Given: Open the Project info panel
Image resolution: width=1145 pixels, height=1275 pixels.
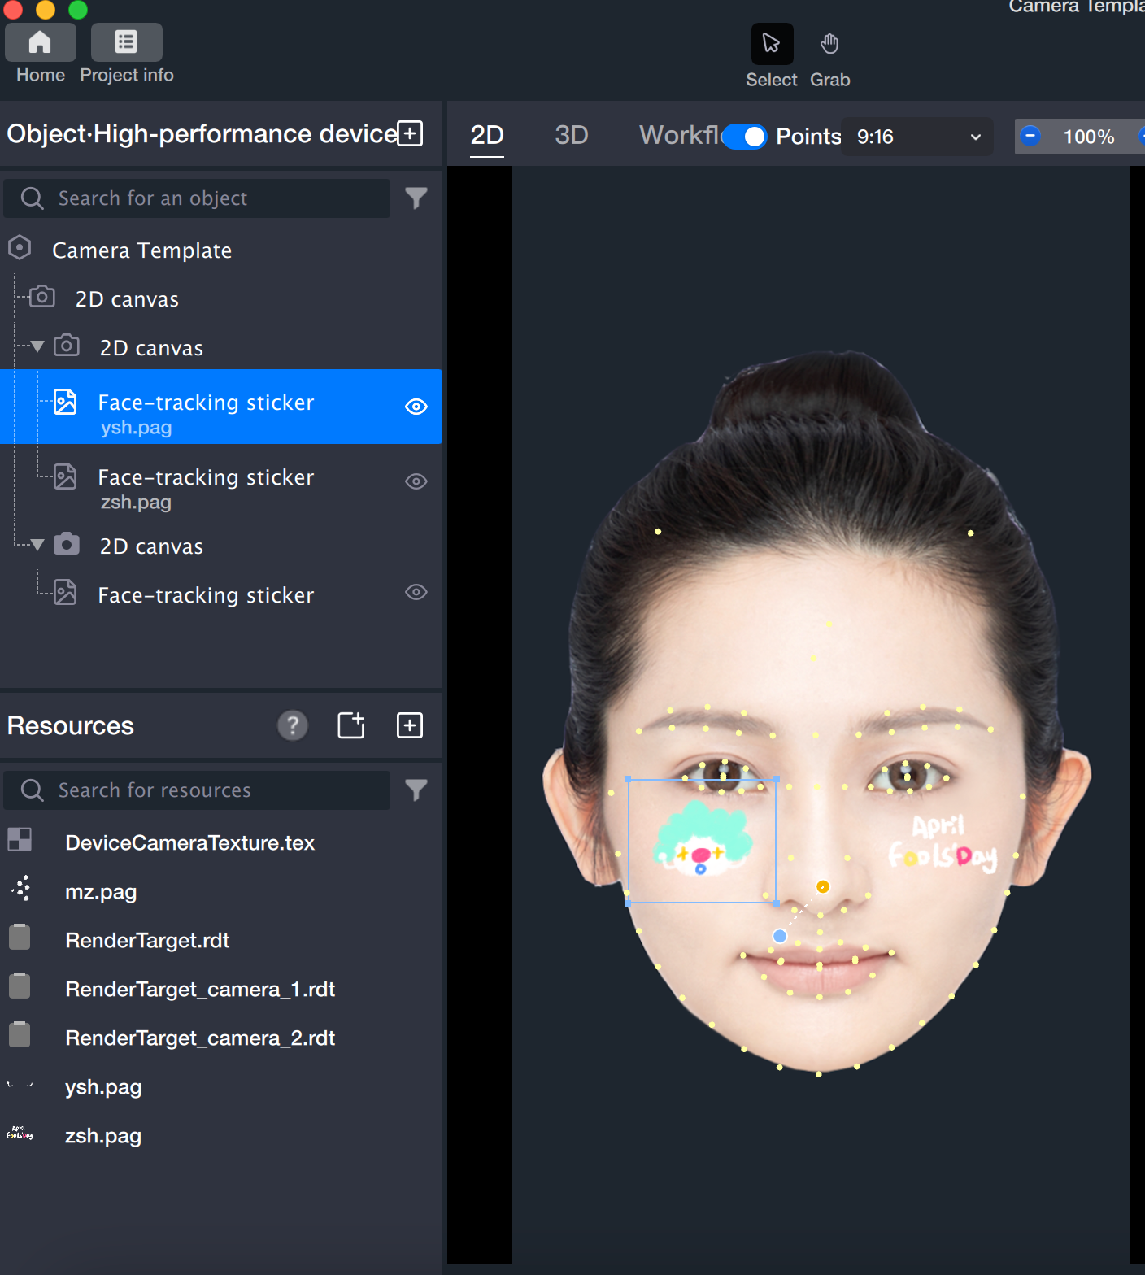Looking at the screenshot, I should pyautogui.click(x=126, y=42).
